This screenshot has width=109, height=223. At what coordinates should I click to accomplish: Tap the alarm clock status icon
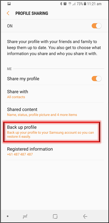[x=65, y=4]
